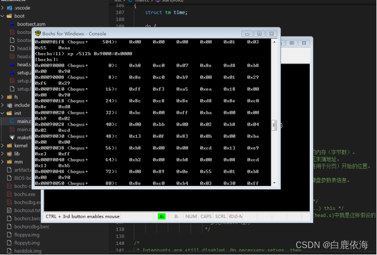This screenshot has height=255, width=377.
Task: Click line number 140 in the editor
Action: (120, 243)
